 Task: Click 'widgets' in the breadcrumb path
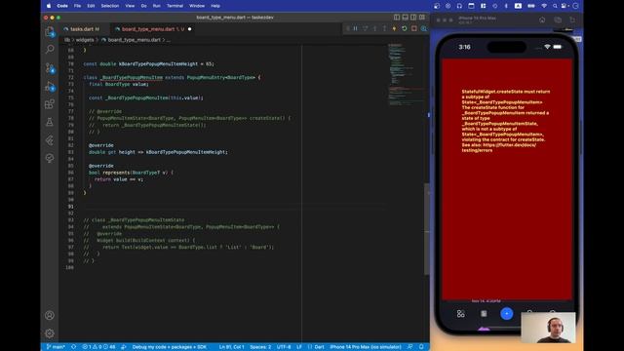click(x=85, y=40)
